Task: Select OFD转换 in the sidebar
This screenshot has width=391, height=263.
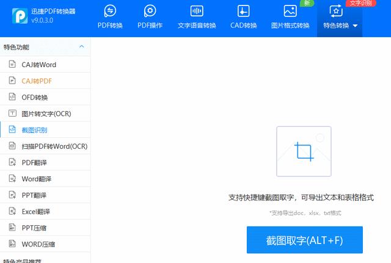Action: click(x=45, y=97)
